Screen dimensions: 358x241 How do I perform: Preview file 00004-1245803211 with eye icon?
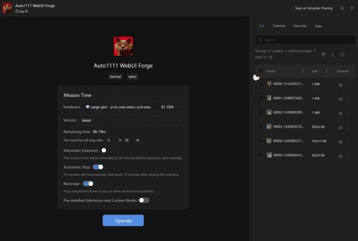pos(340,142)
